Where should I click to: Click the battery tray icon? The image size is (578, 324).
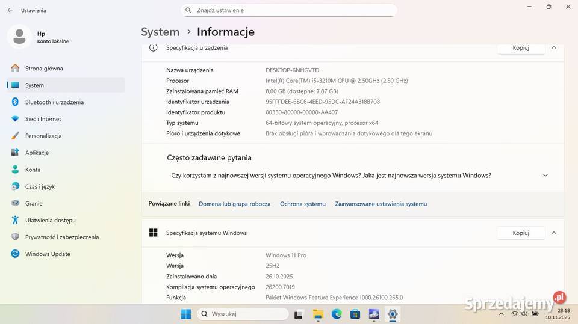click(535, 314)
